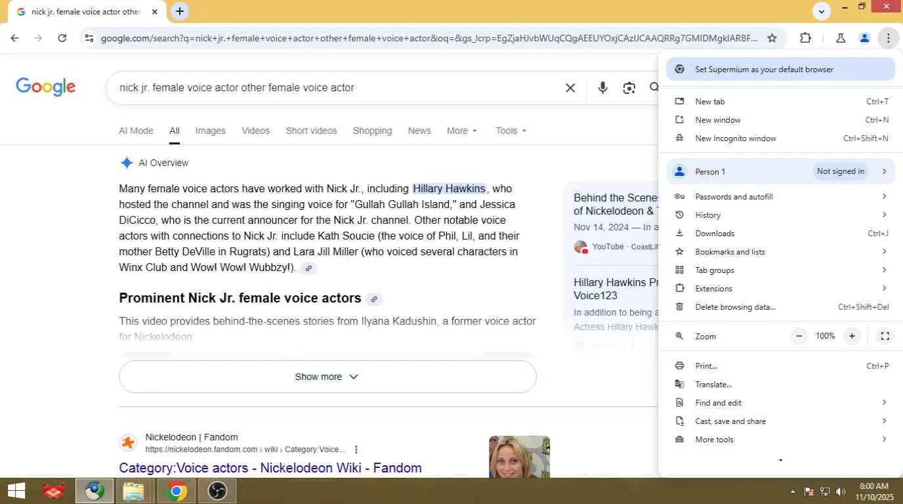Viewport: 903px width, 504px height.
Task: Go to the Google logo homepage
Action: [x=46, y=87]
